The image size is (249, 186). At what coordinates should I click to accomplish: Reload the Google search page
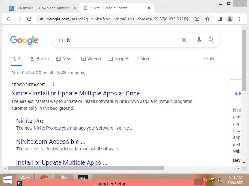click(29, 19)
